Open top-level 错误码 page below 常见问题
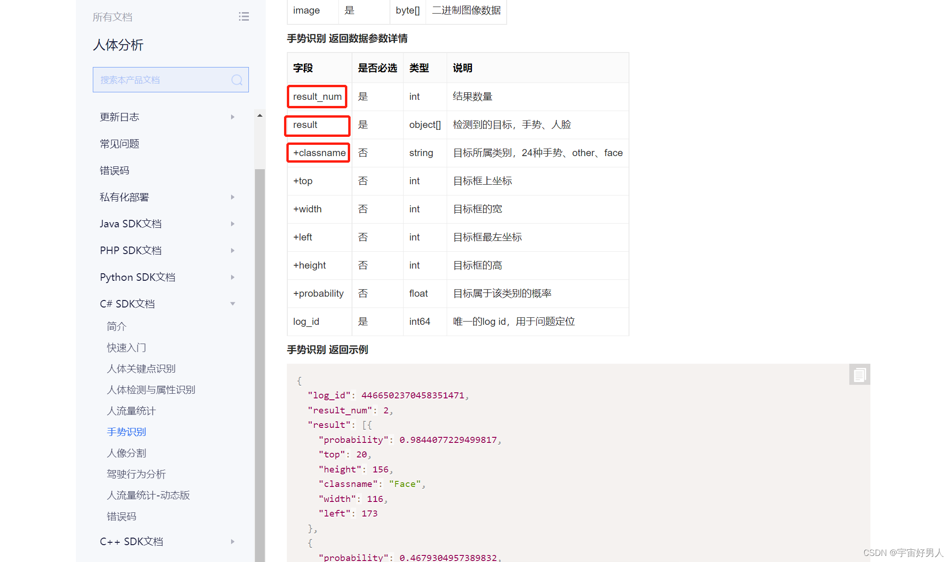 pos(114,170)
